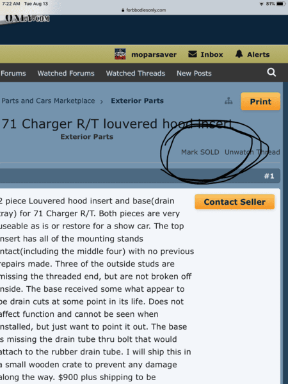Viewport: 288px width, 384px height.
Task: Open the Inbox envelope icon
Action: tap(193, 54)
